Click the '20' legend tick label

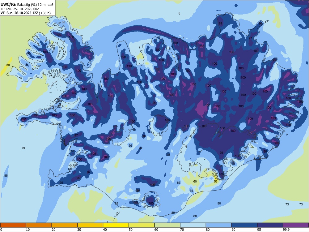pos(53,230)
